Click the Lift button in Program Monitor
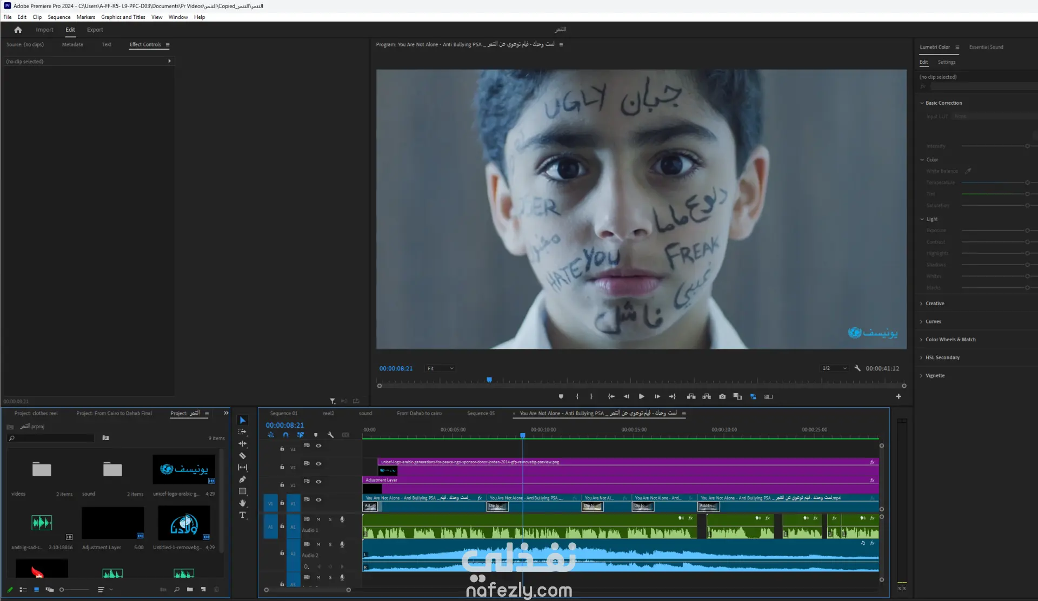 pyautogui.click(x=691, y=396)
